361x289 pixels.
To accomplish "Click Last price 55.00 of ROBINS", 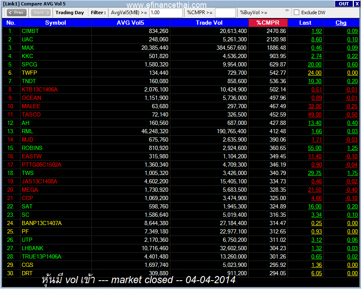I will (315, 148).
